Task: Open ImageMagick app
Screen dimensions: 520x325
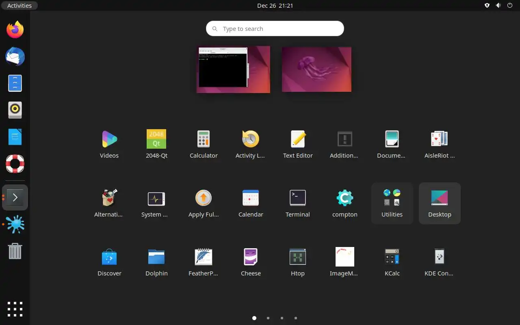Action: coord(345,262)
